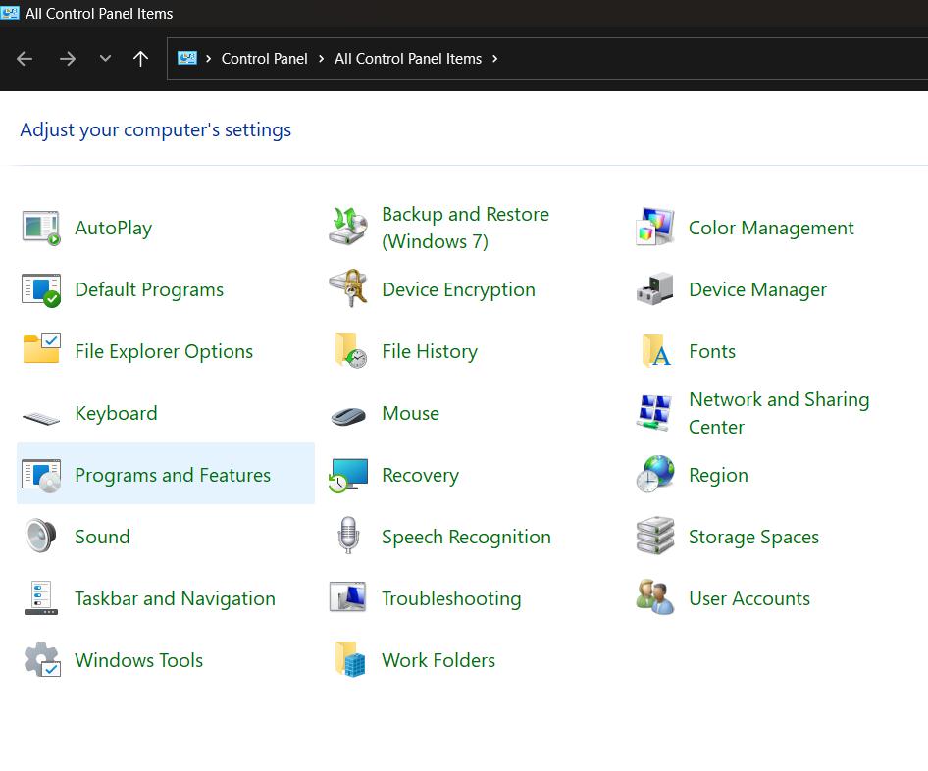Open the Mouse icon
This screenshot has height=771, width=928.
coord(348,417)
